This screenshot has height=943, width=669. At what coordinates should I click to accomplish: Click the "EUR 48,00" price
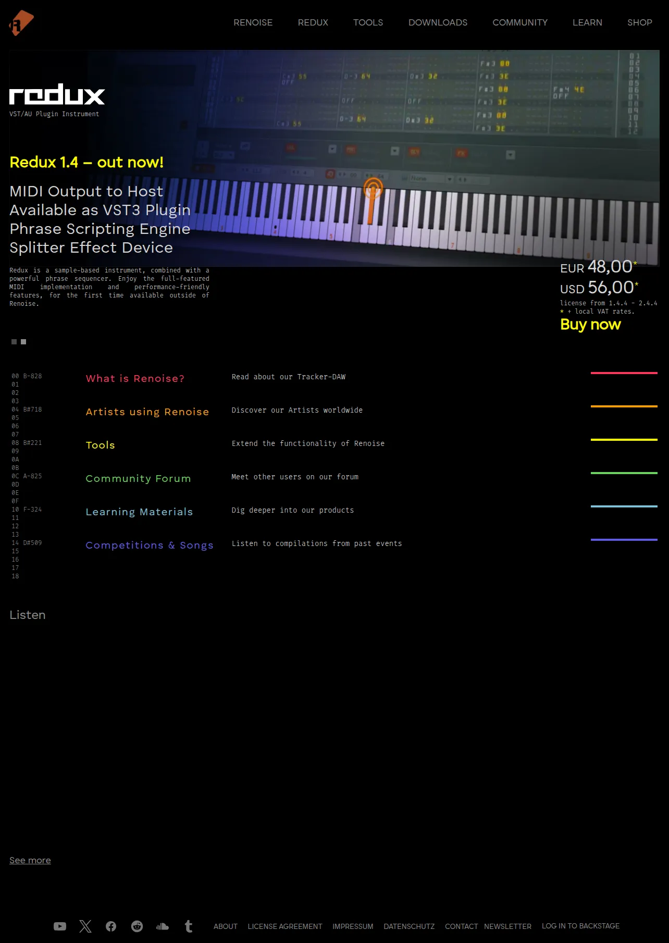599,267
